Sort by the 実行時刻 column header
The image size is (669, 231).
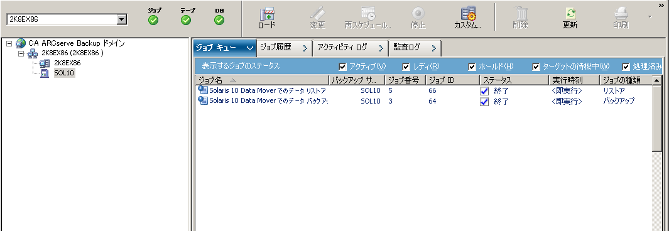[x=574, y=80]
